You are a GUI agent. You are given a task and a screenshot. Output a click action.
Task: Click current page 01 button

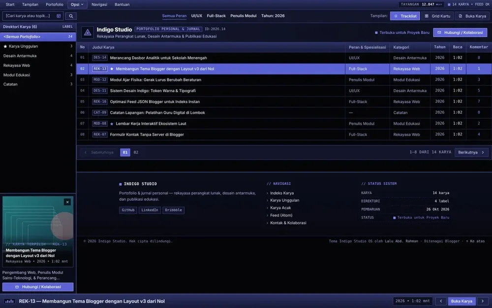[x=125, y=152]
